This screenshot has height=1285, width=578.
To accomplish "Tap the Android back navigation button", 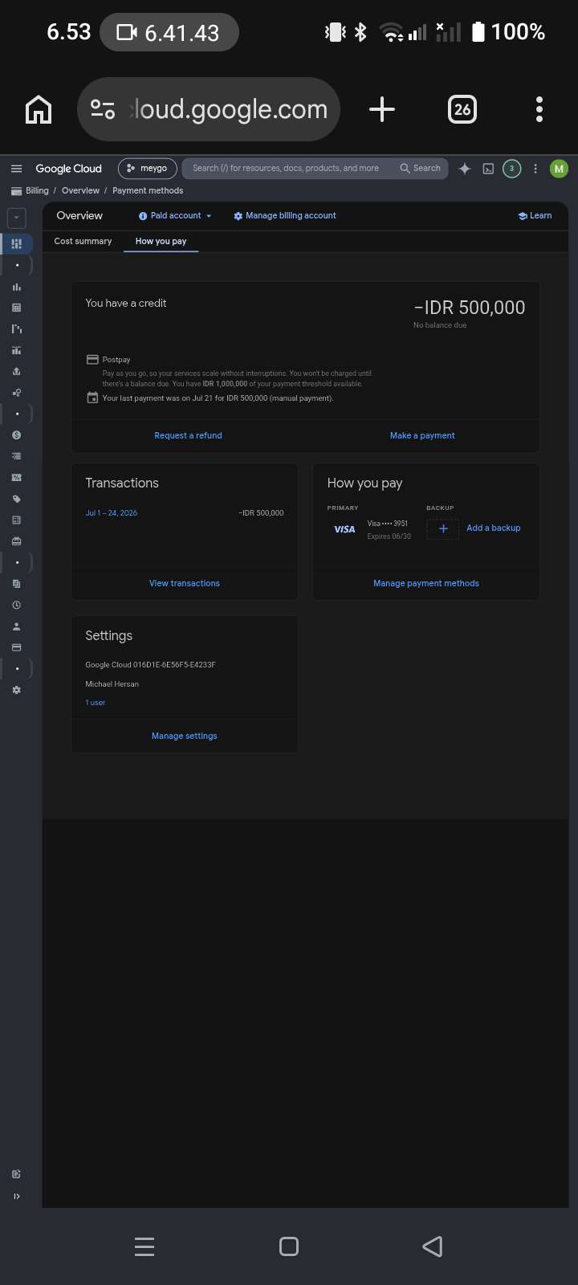I will (433, 1246).
